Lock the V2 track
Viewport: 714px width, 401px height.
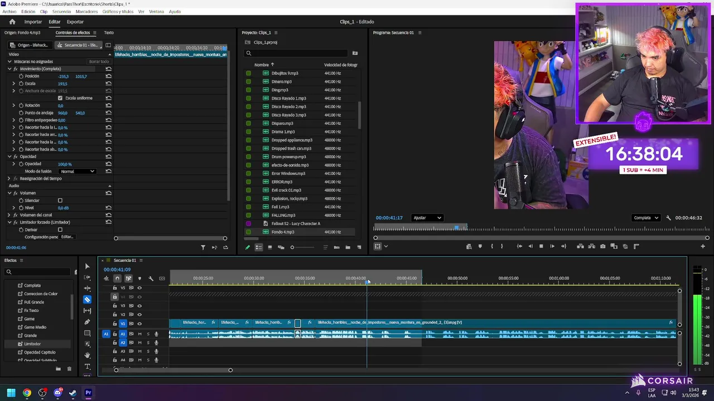pyautogui.click(x=115, y=315)
